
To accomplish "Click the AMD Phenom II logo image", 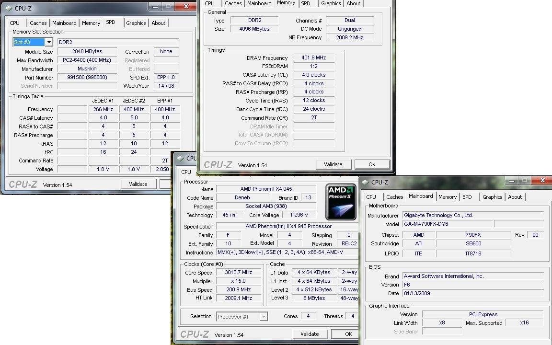I will point(340,202).
